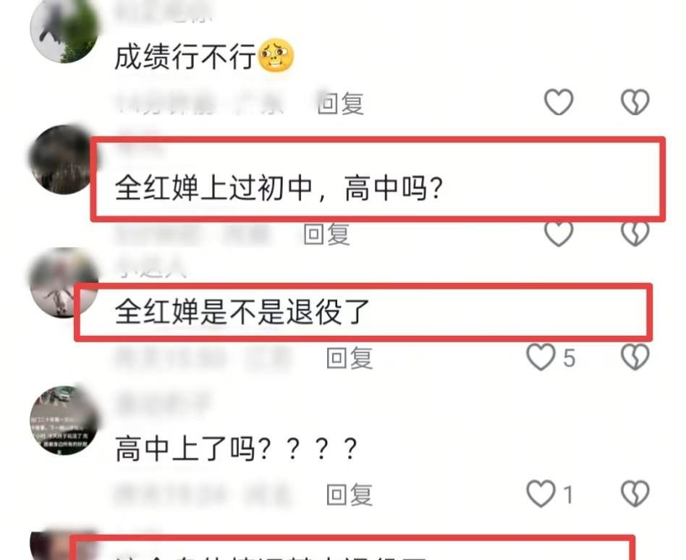Dislike the '成绩行不行' comment
The height and width of the screenshot is (560, 686).
pyautogui.click(x=635, y=102)
